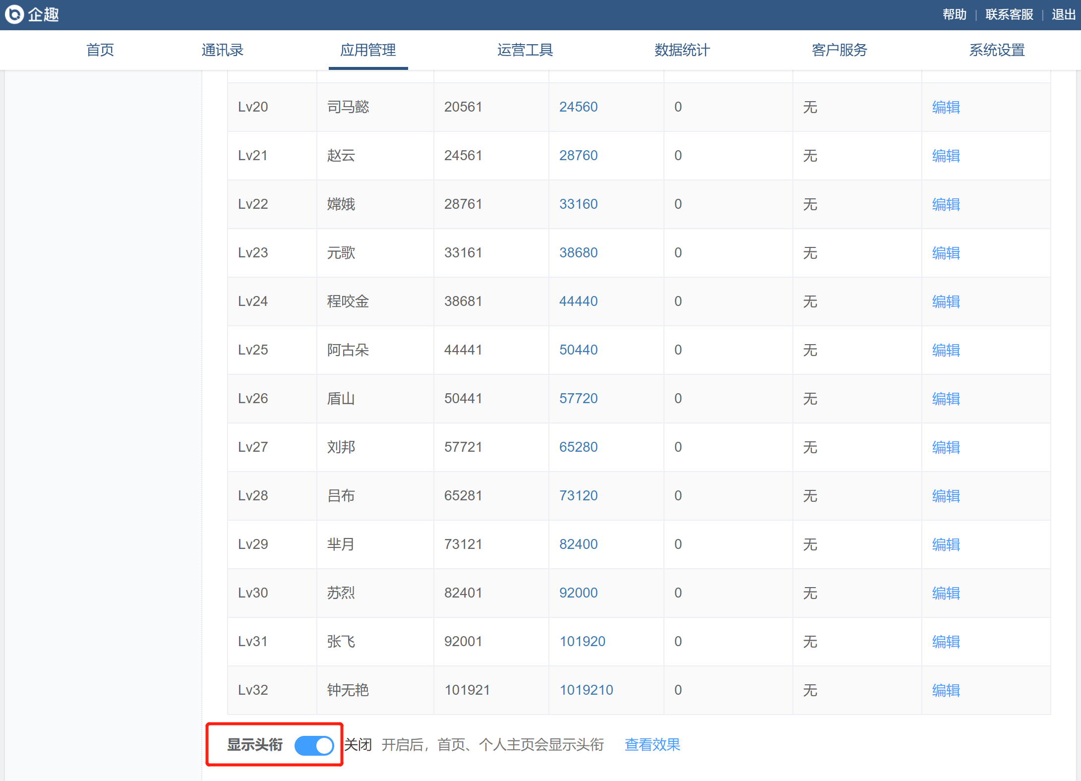The height and width of the screenshot is (781, 1081).
Task: Open the 查看效果 link
Action: 652,745
